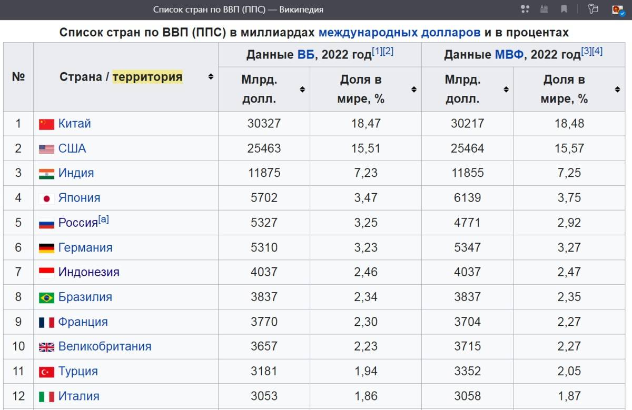632x410 pixels.
Task: Click the China flag icon
Action: [46, 124]
